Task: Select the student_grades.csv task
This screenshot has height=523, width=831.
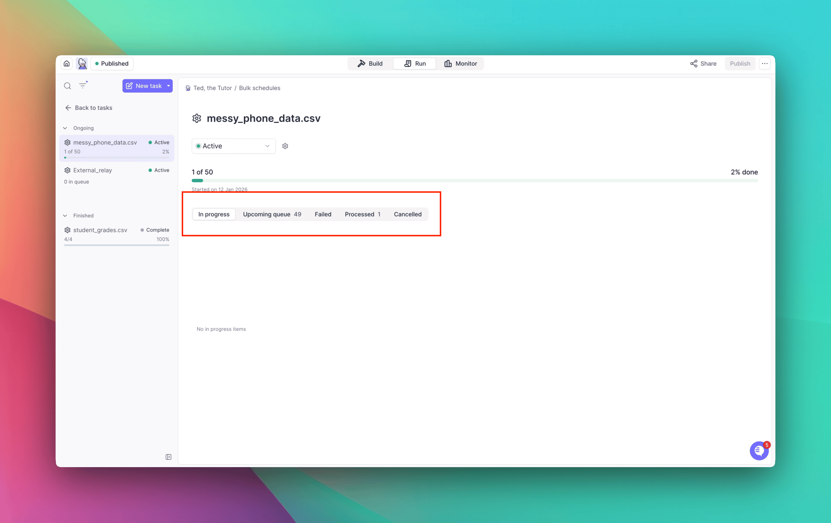Action: 117,236
